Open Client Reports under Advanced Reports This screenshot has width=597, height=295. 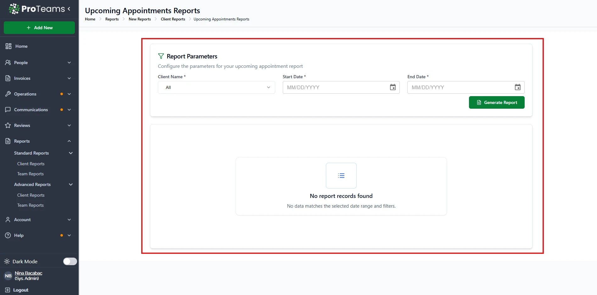(x=31, y=195)
